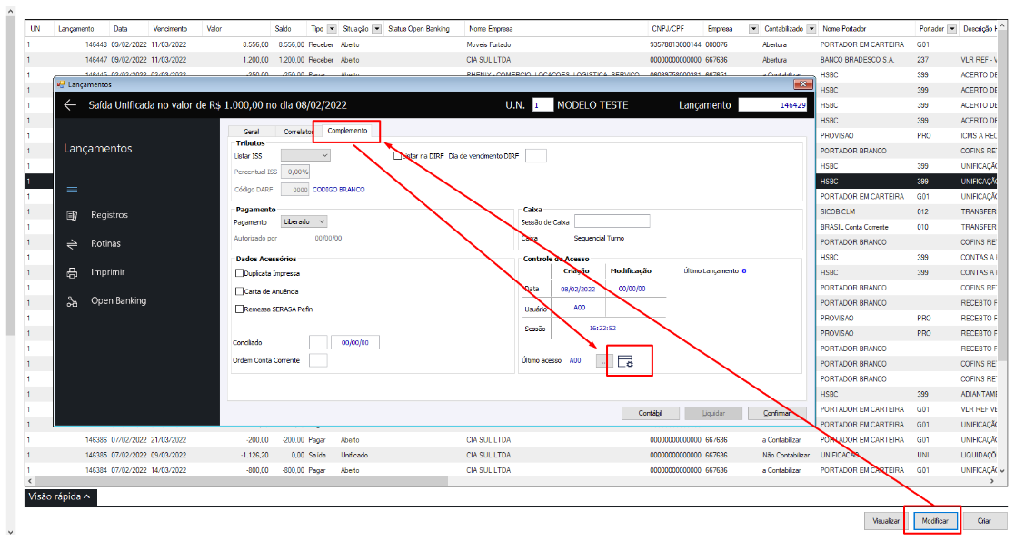Open the Tipo column filter dropdown
Image resolution: width=1015 pixels, height=540 pixels.
point(332,28)
